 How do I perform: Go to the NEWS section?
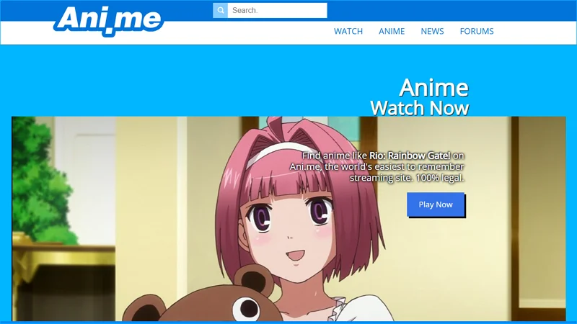pos(432,31)
